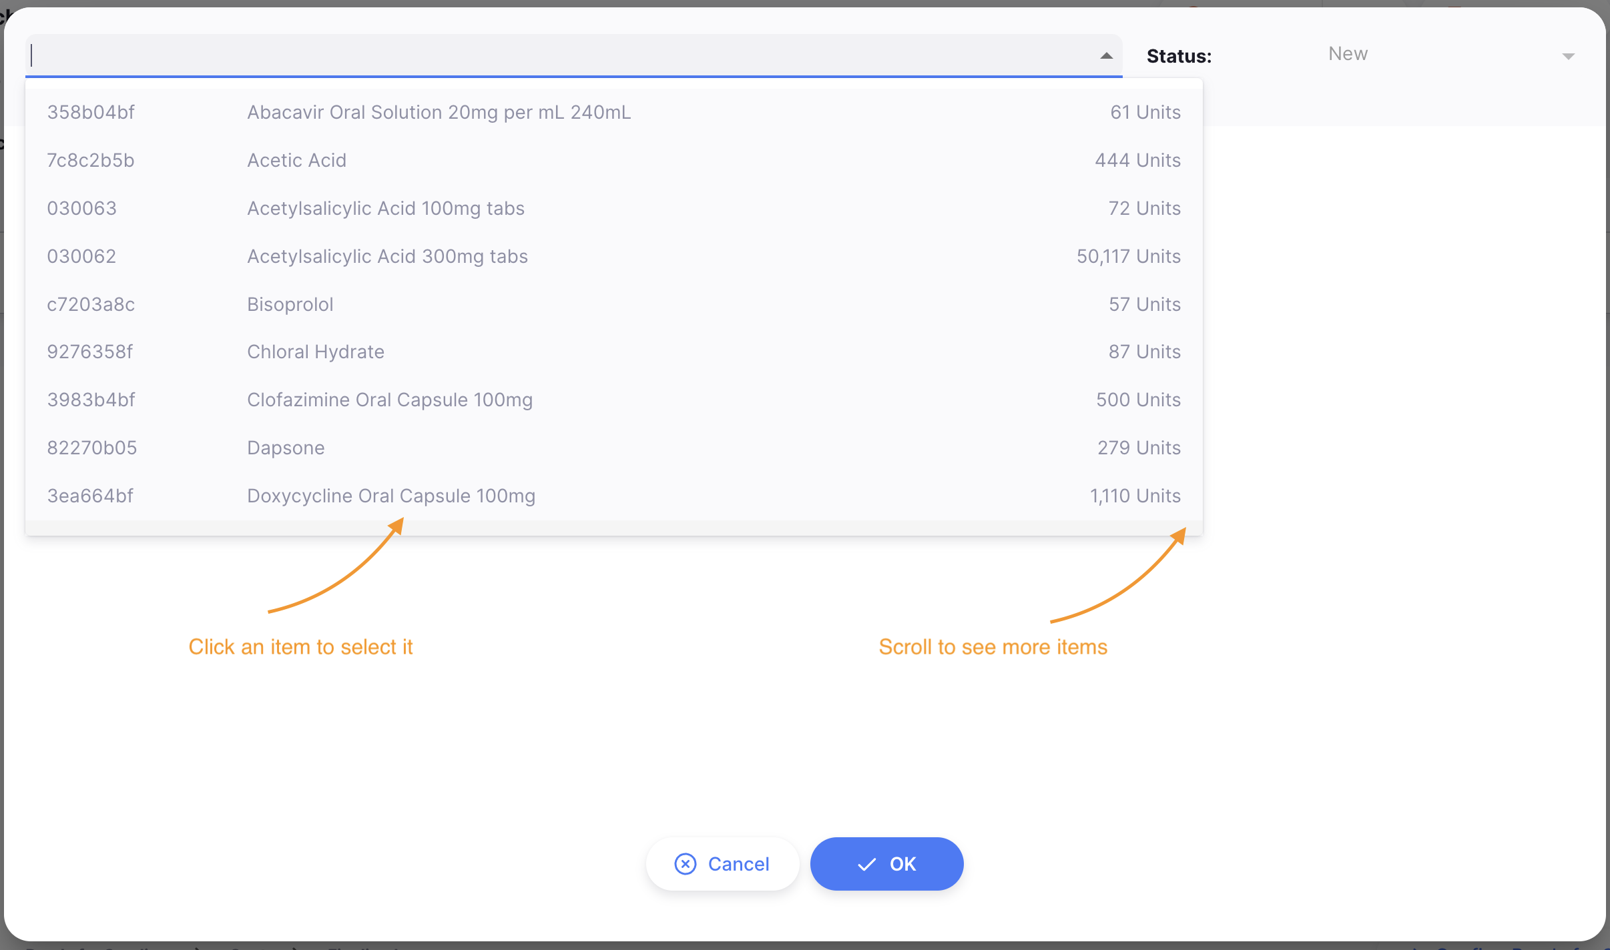
Task: Select Acetylsalicylic Acid 300mg tabs row
Action: (x=387, y=256)
